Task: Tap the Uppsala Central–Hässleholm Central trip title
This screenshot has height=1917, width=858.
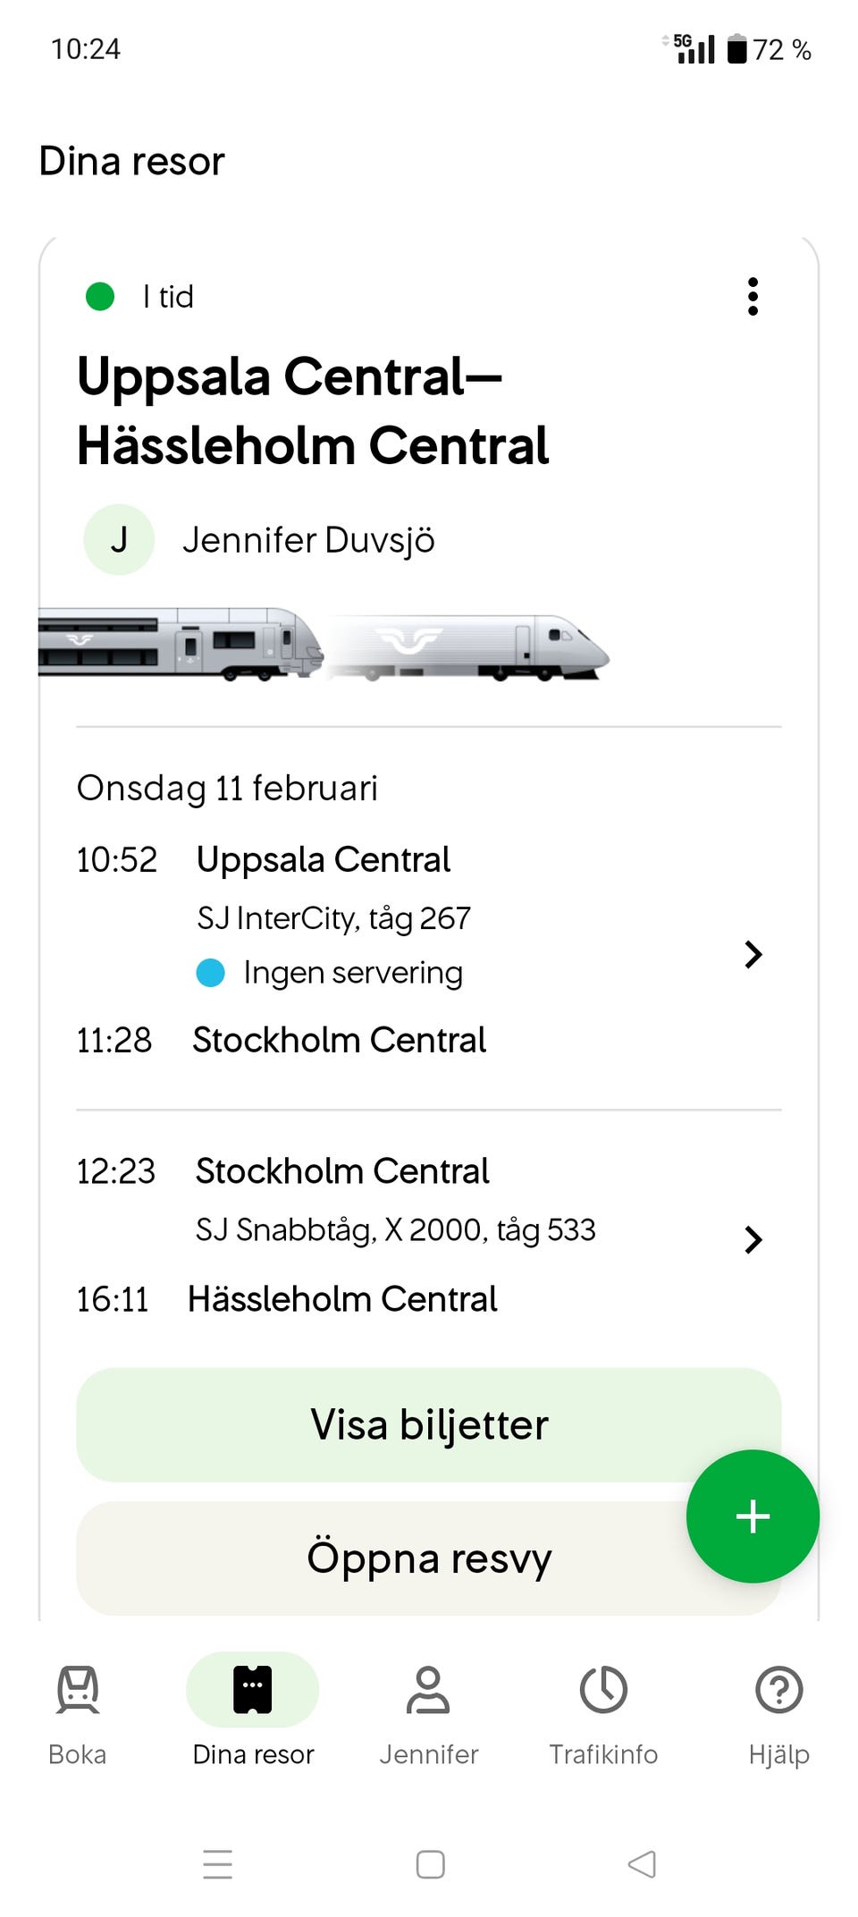Action: (313, 410)
